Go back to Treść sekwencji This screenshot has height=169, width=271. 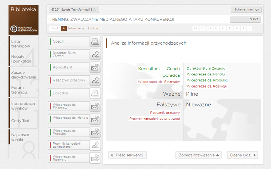[128, 155]
